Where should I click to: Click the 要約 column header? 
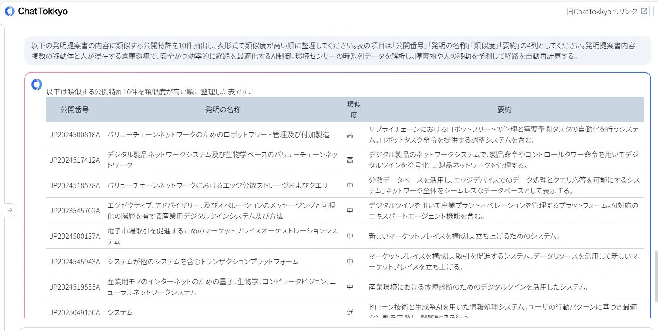click(x=504, y=109)
